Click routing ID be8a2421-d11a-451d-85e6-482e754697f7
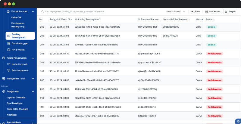This screenshot has height=124, width=241. pos(97,80)
